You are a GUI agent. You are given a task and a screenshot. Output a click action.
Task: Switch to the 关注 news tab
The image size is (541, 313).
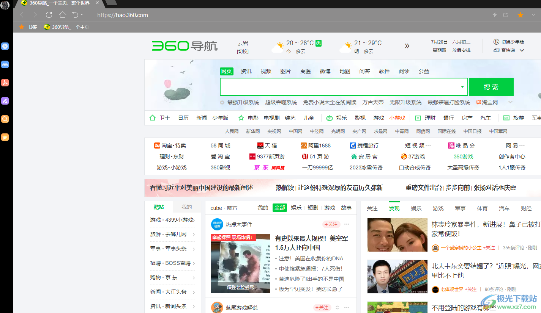372,208
